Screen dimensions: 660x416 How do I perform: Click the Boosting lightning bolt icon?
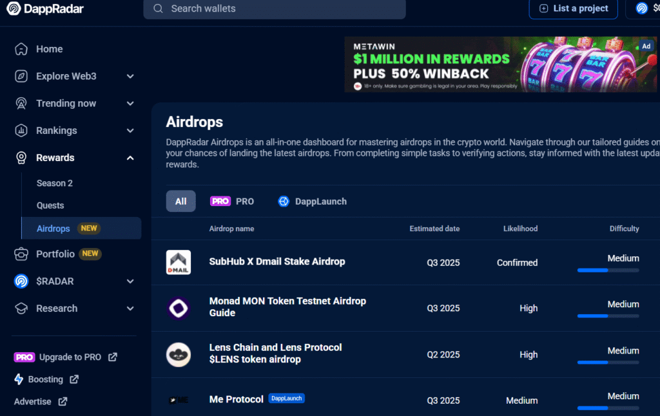pyautogui.click(x=19, y=379)
